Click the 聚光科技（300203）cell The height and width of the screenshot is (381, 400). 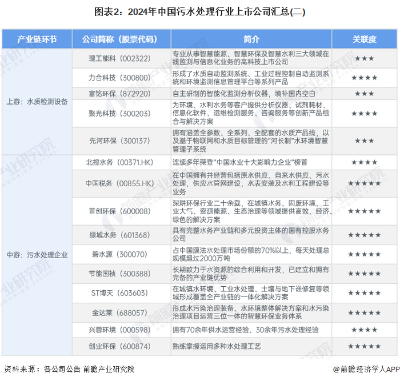[121, 114]
